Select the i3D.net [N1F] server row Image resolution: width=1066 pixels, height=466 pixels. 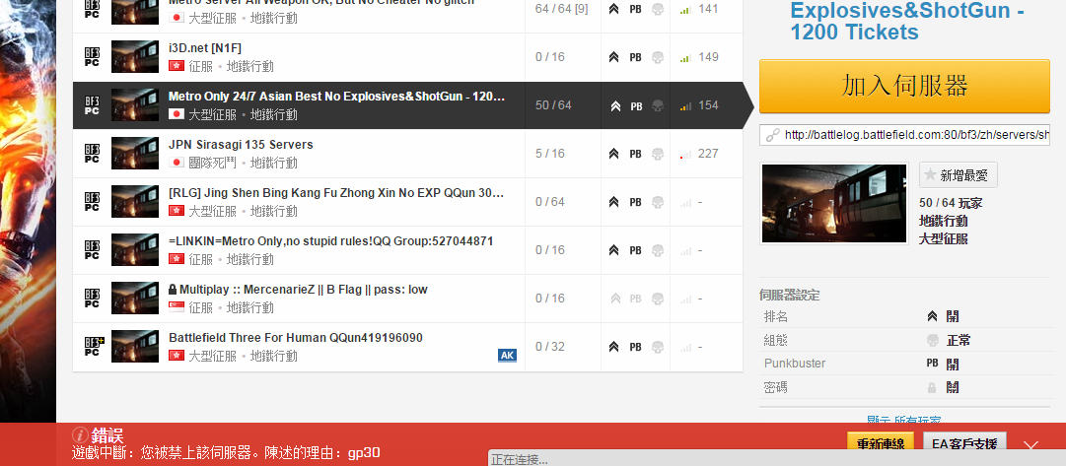point(407,57)
